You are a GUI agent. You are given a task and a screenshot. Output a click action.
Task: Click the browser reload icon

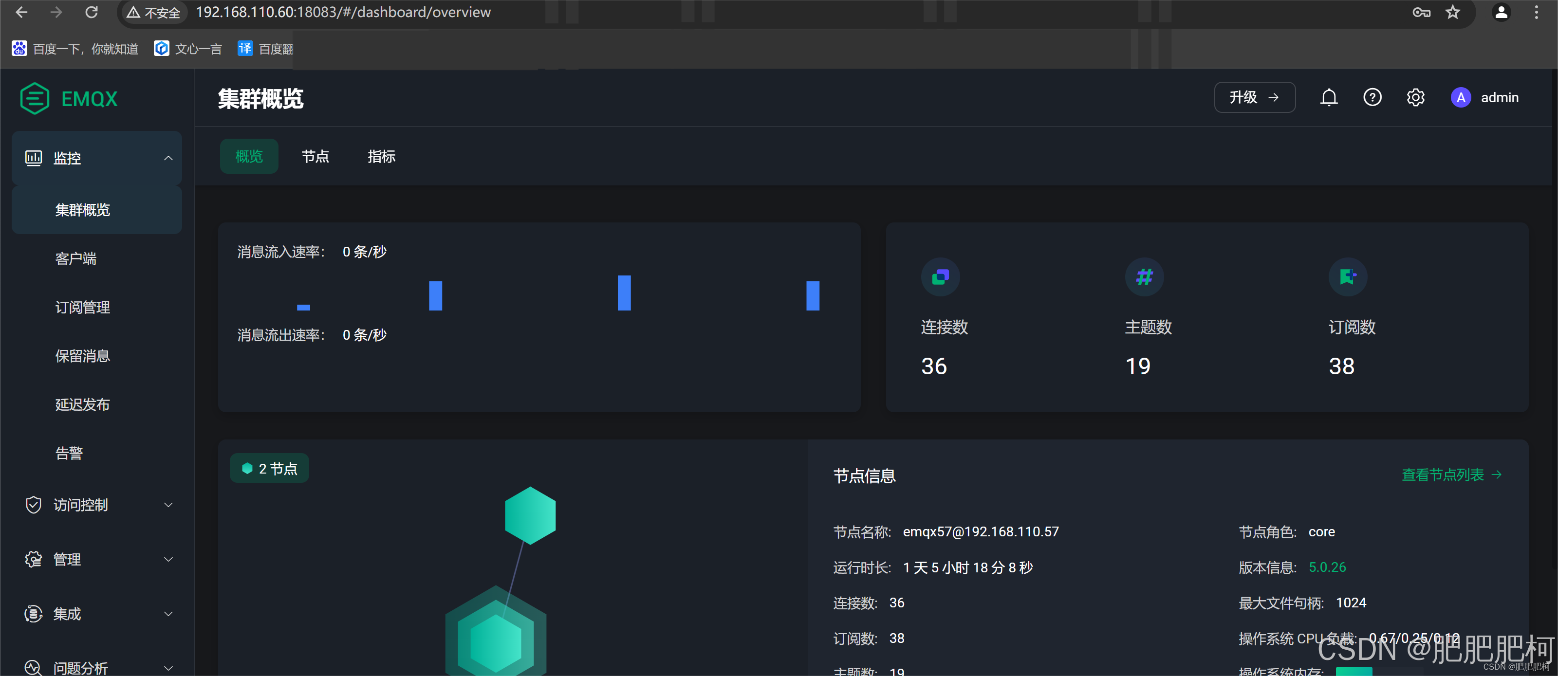click(92, 12)
